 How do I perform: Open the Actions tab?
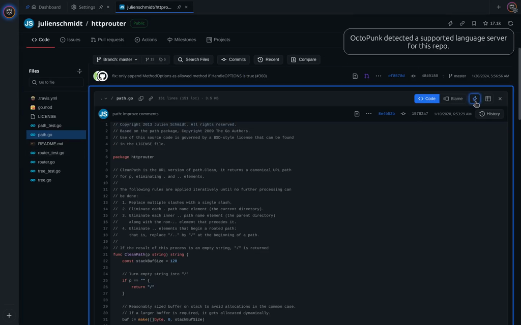click(x=146, y=40)
